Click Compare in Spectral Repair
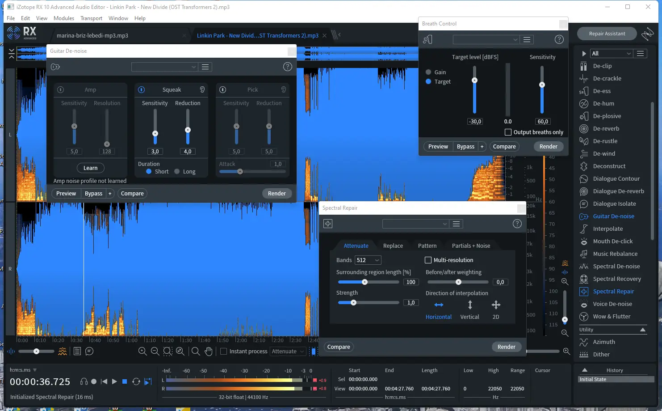Screen dimensions: 662x411 tap(339, 347)
